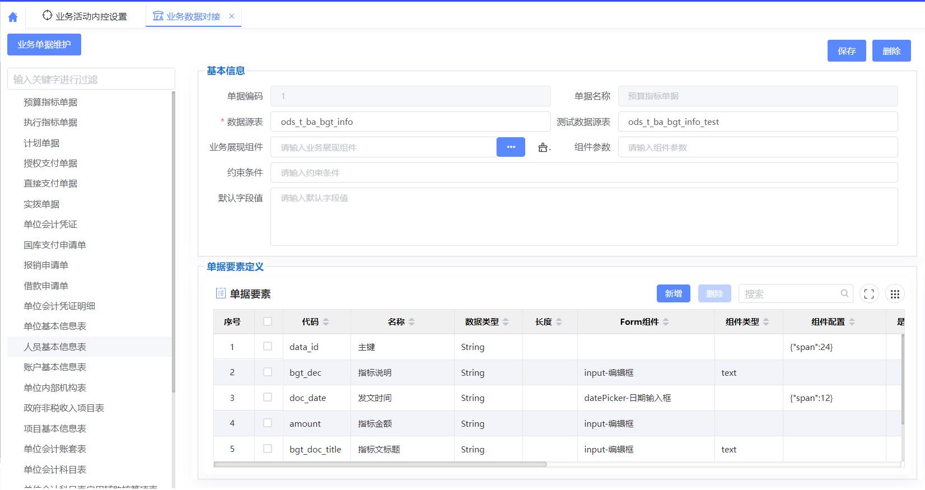This screenshot has width=925, height=490.
Task: Check the doc_date row checkbox
Action: pyautogui.click(x=268, y=398)
